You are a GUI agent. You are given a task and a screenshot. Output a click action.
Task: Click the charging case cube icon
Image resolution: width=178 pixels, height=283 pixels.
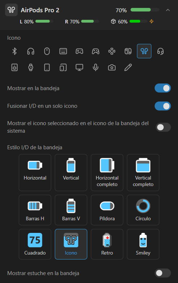[x=113, y=22]
